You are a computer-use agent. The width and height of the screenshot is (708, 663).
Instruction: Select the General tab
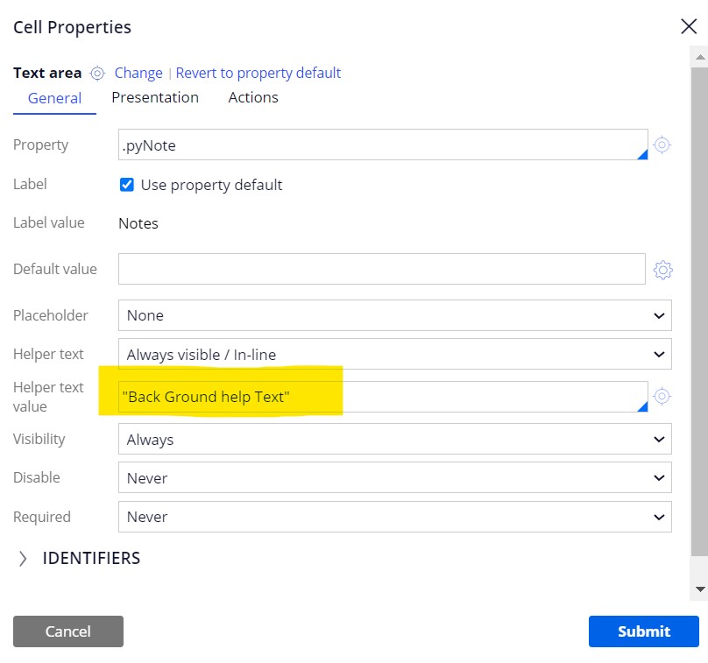pos(53,97)
